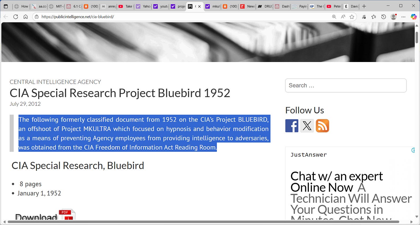Open Settings and more ellipsis menu
This screenshot has height=225, width=420.
tap(403, 17)
